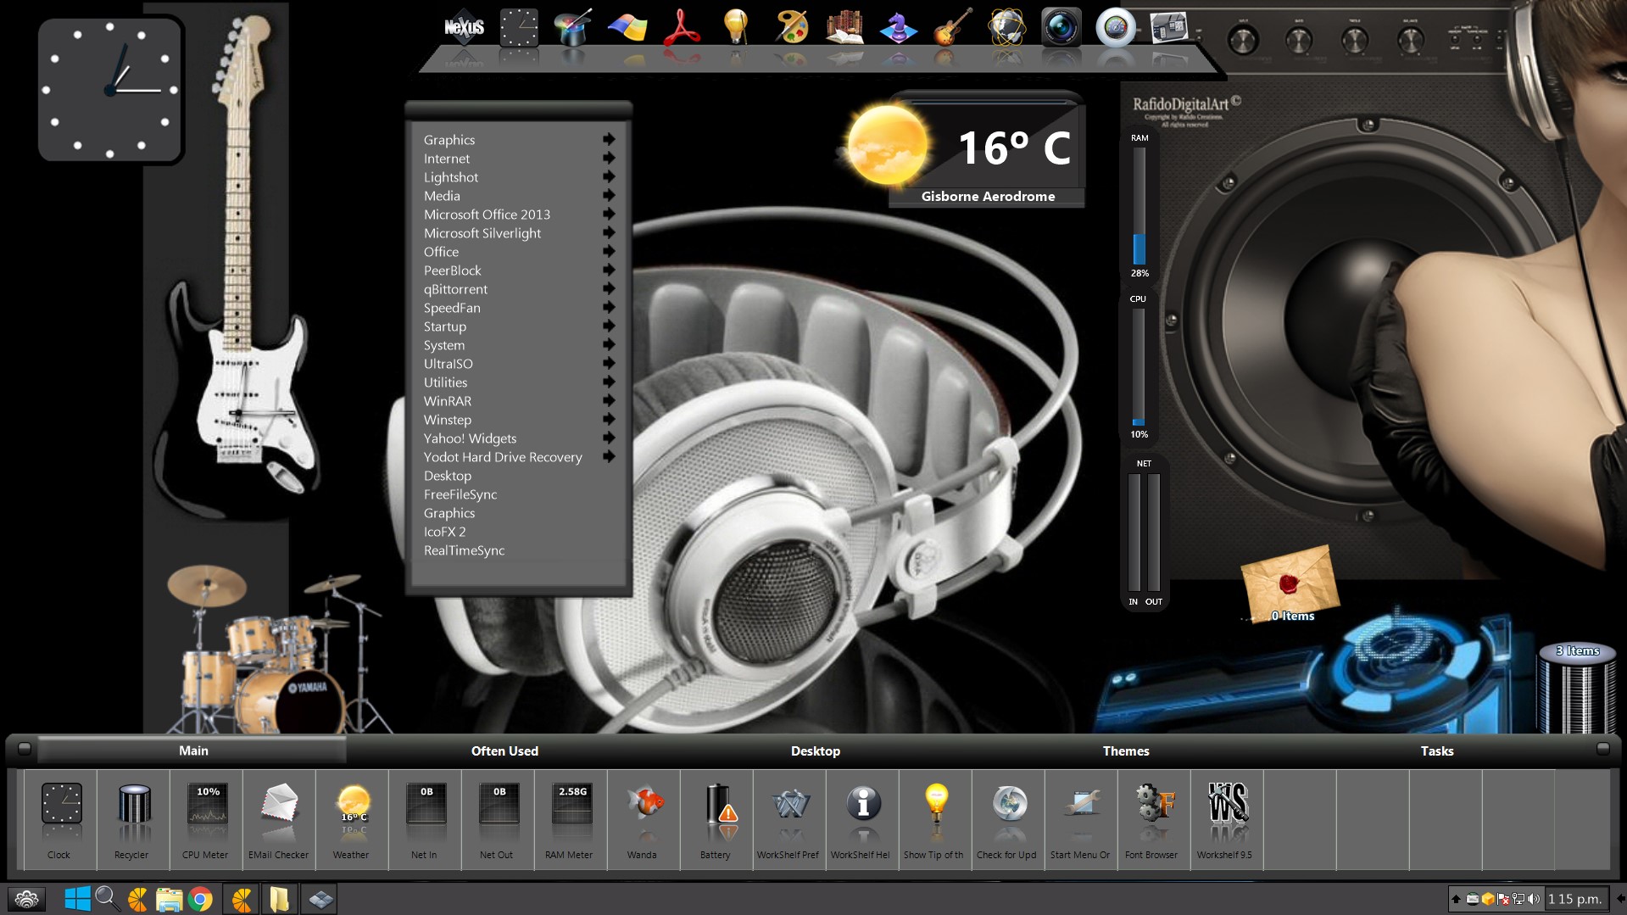Switch to the Themes tab
The image size is (1627, 915).
point(1126,751)
